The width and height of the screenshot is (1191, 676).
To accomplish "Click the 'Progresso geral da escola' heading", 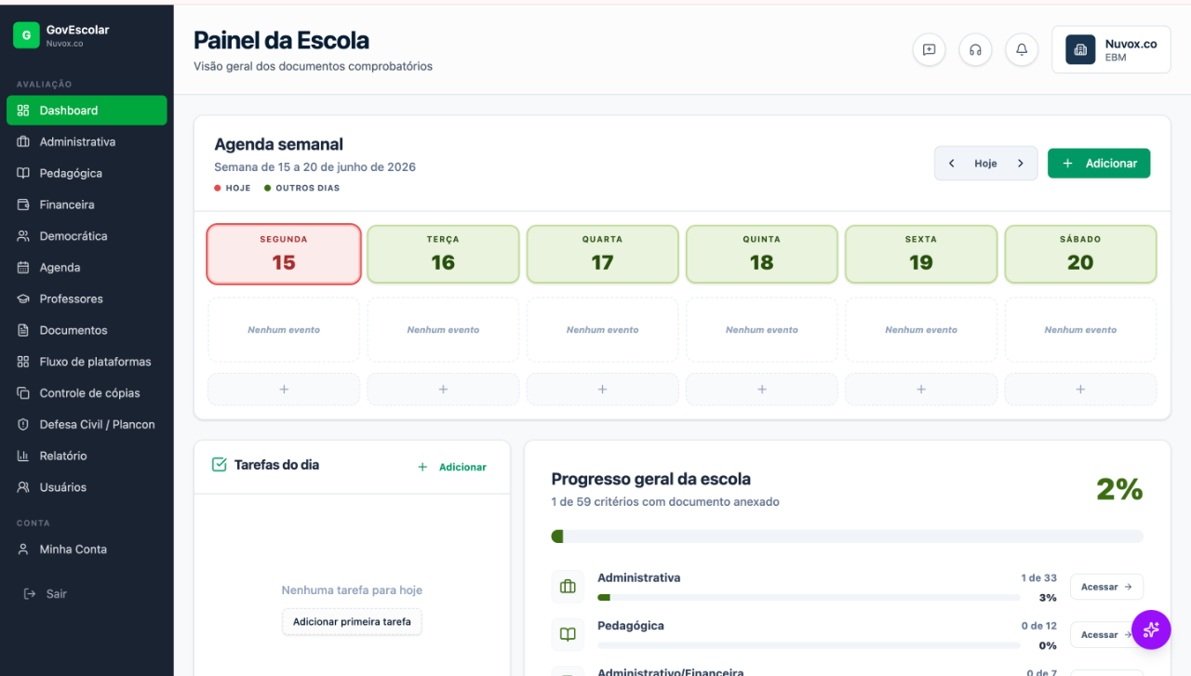I will pyautogui.click(x=650, y=480).
